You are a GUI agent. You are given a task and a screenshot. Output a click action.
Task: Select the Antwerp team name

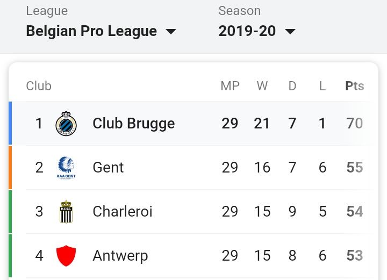(x=120, y=256)
